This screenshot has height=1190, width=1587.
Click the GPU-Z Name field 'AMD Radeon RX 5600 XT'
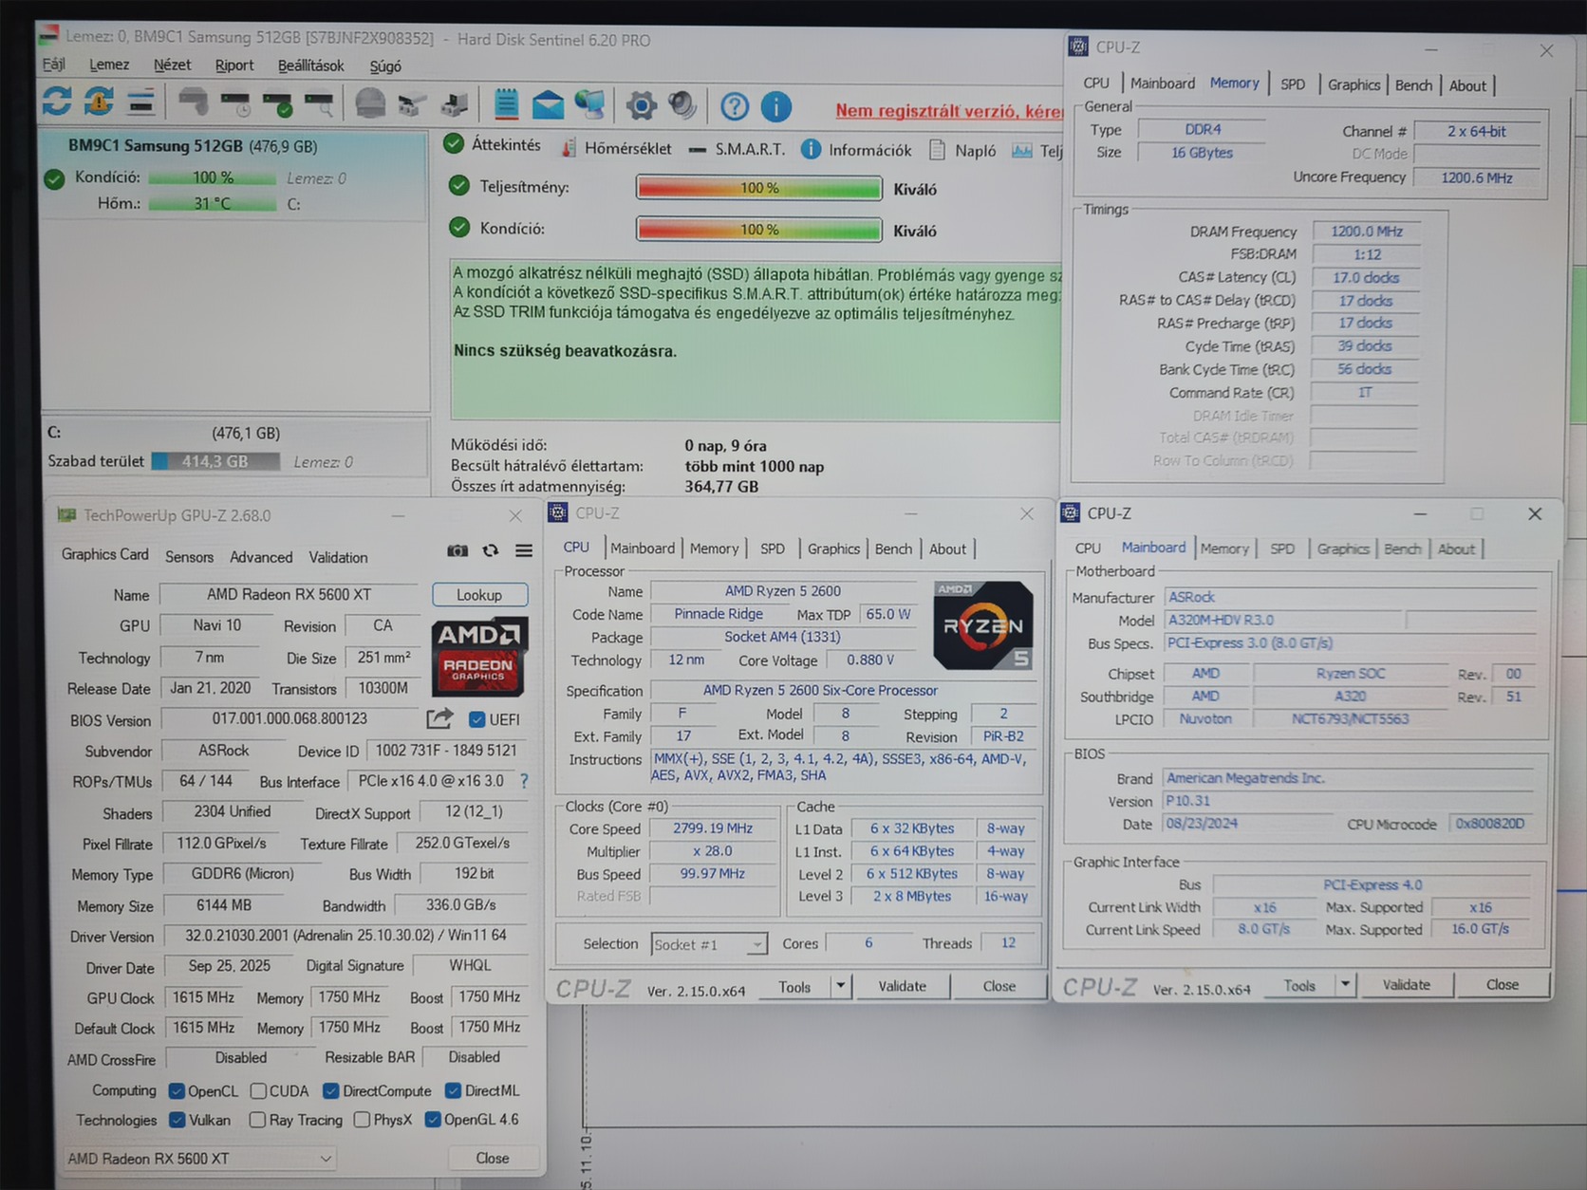289,595
